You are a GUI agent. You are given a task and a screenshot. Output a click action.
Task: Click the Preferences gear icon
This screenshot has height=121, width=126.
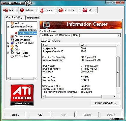point(61,10)
